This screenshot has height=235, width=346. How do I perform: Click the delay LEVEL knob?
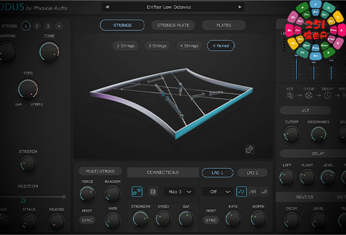tap(328, 177)
